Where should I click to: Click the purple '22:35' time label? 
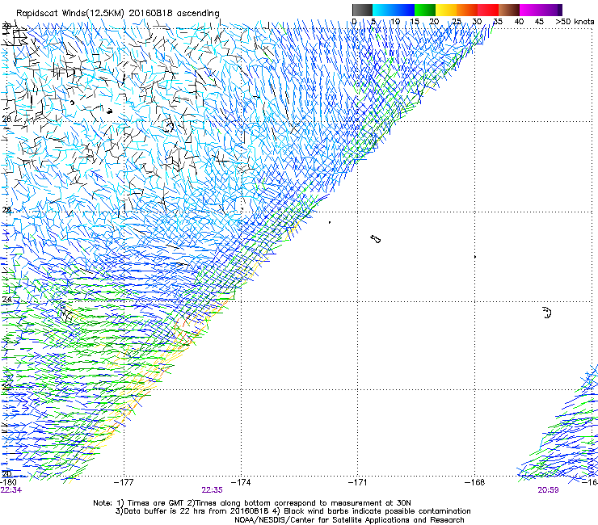tap(212, 490)
